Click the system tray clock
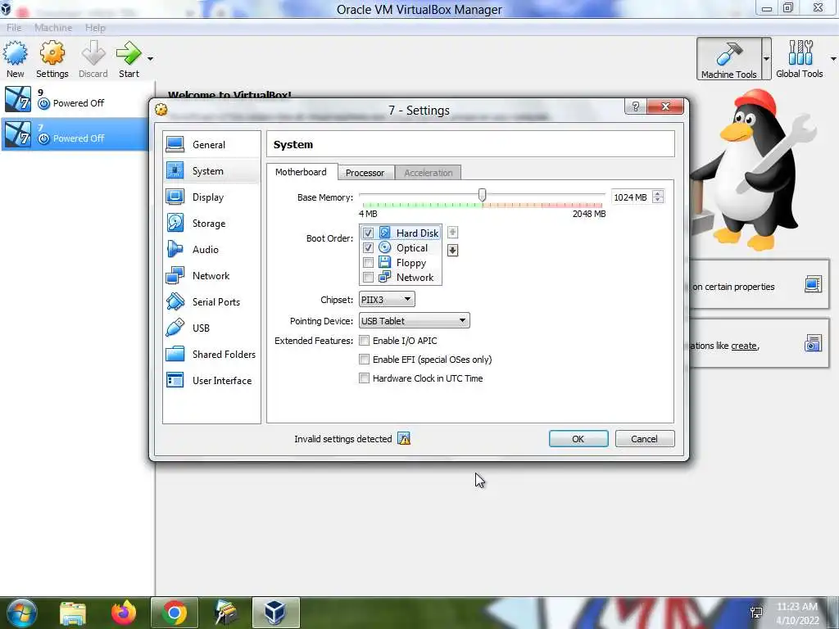The image size is (839, 629). pyautogui.click(x=797, y=613)
